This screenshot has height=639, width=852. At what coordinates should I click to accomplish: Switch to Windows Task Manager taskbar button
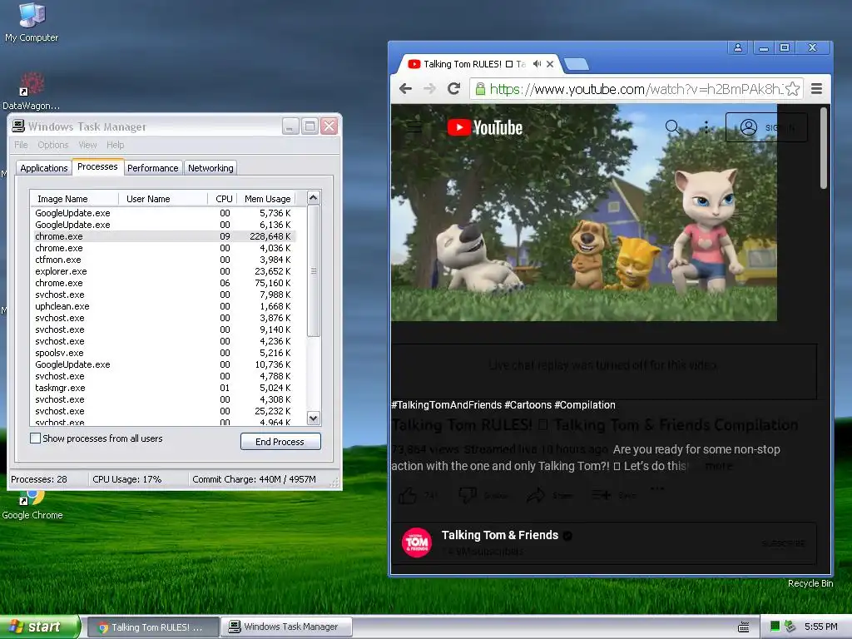click(286, 627)
